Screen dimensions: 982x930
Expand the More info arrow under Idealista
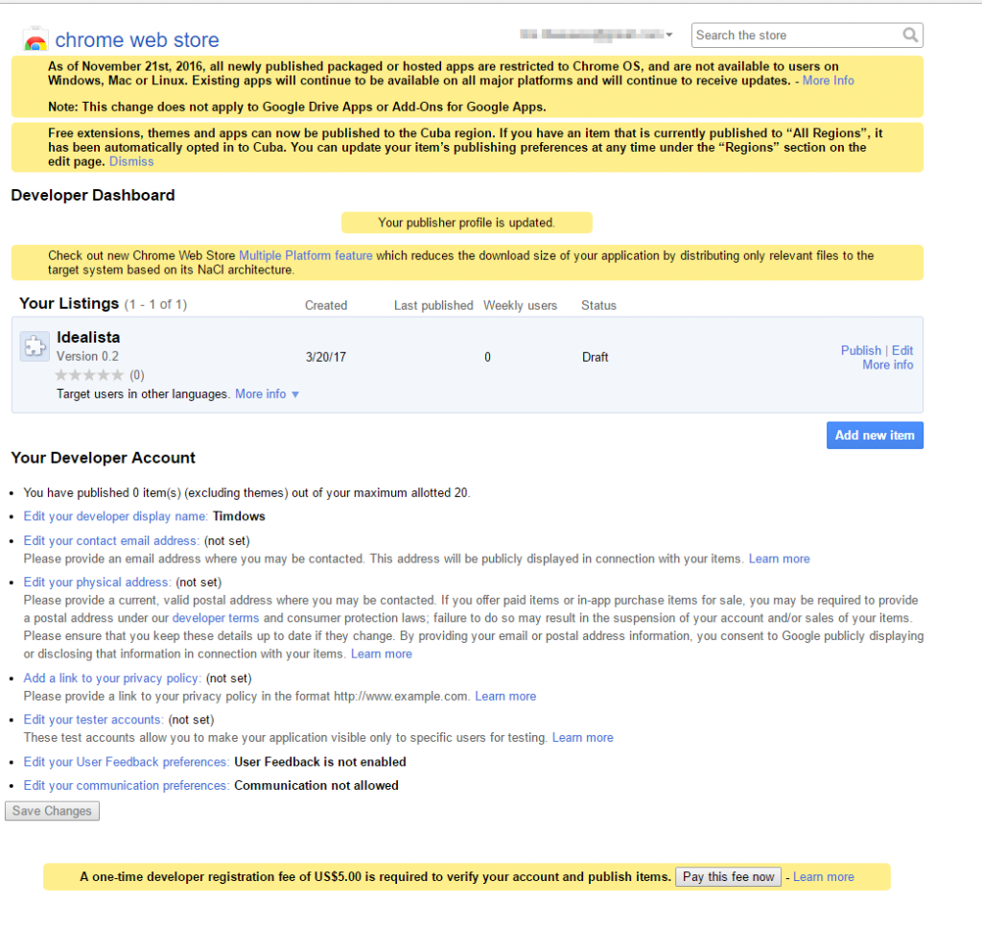pos(295,394)
